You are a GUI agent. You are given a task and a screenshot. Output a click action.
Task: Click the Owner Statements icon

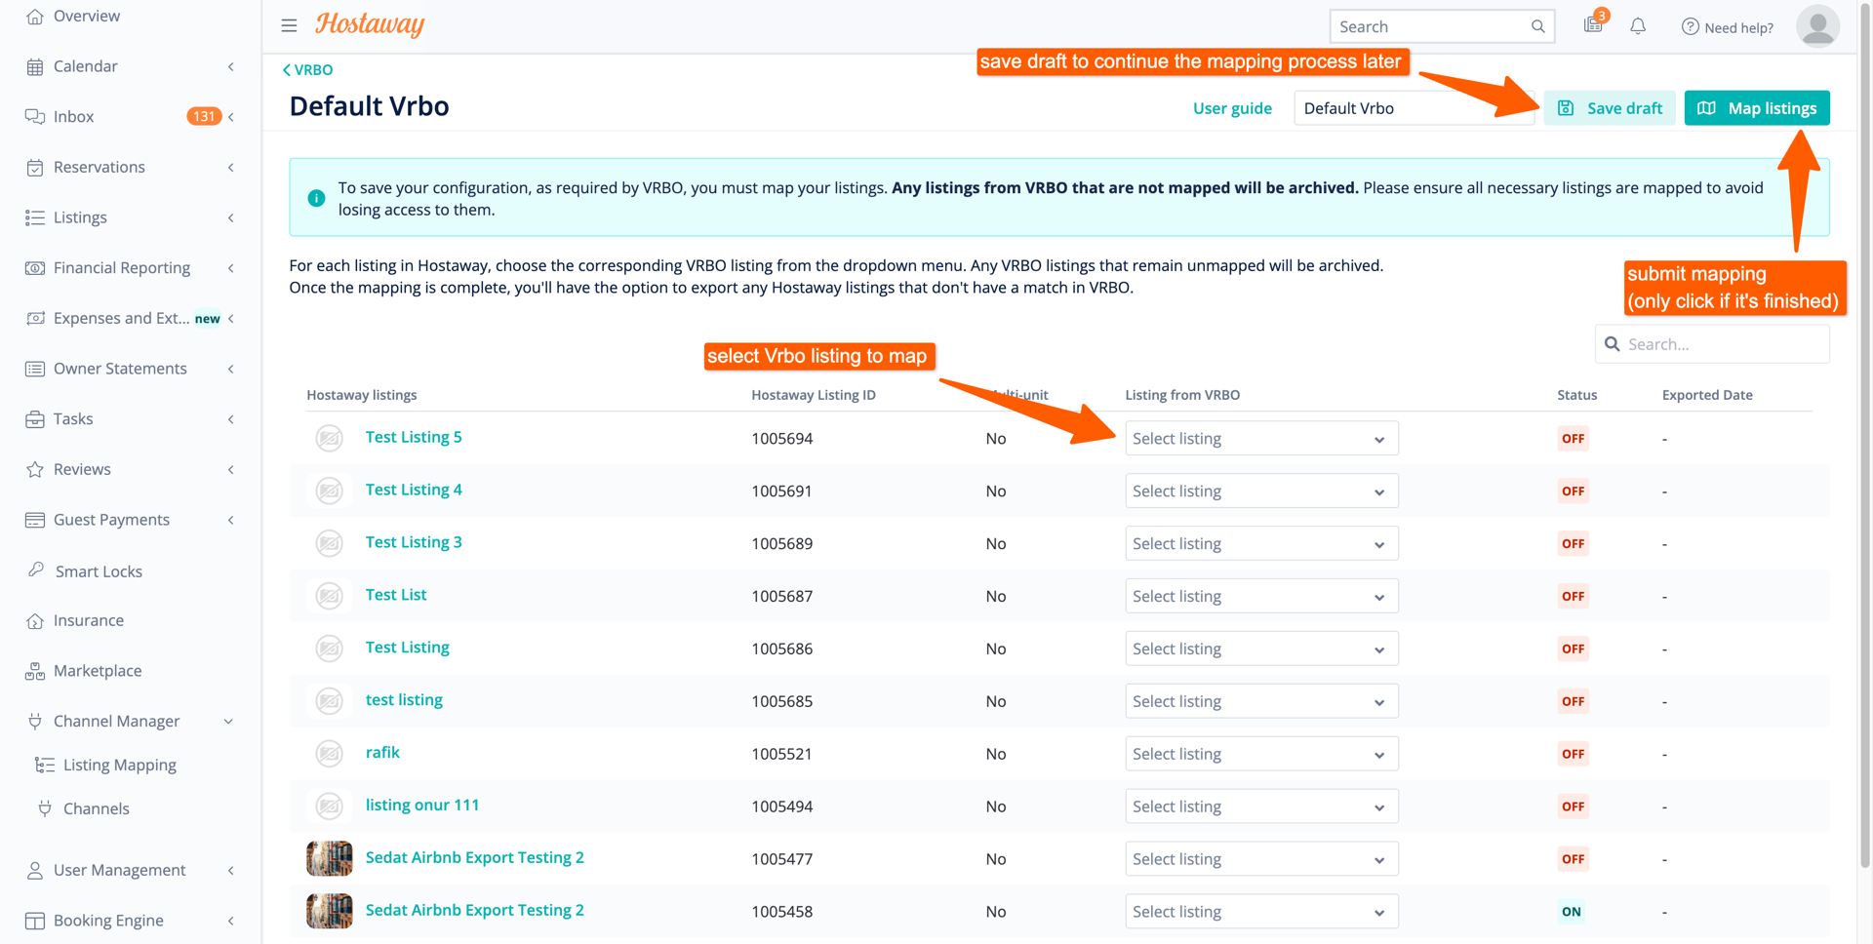click(35, 369)
